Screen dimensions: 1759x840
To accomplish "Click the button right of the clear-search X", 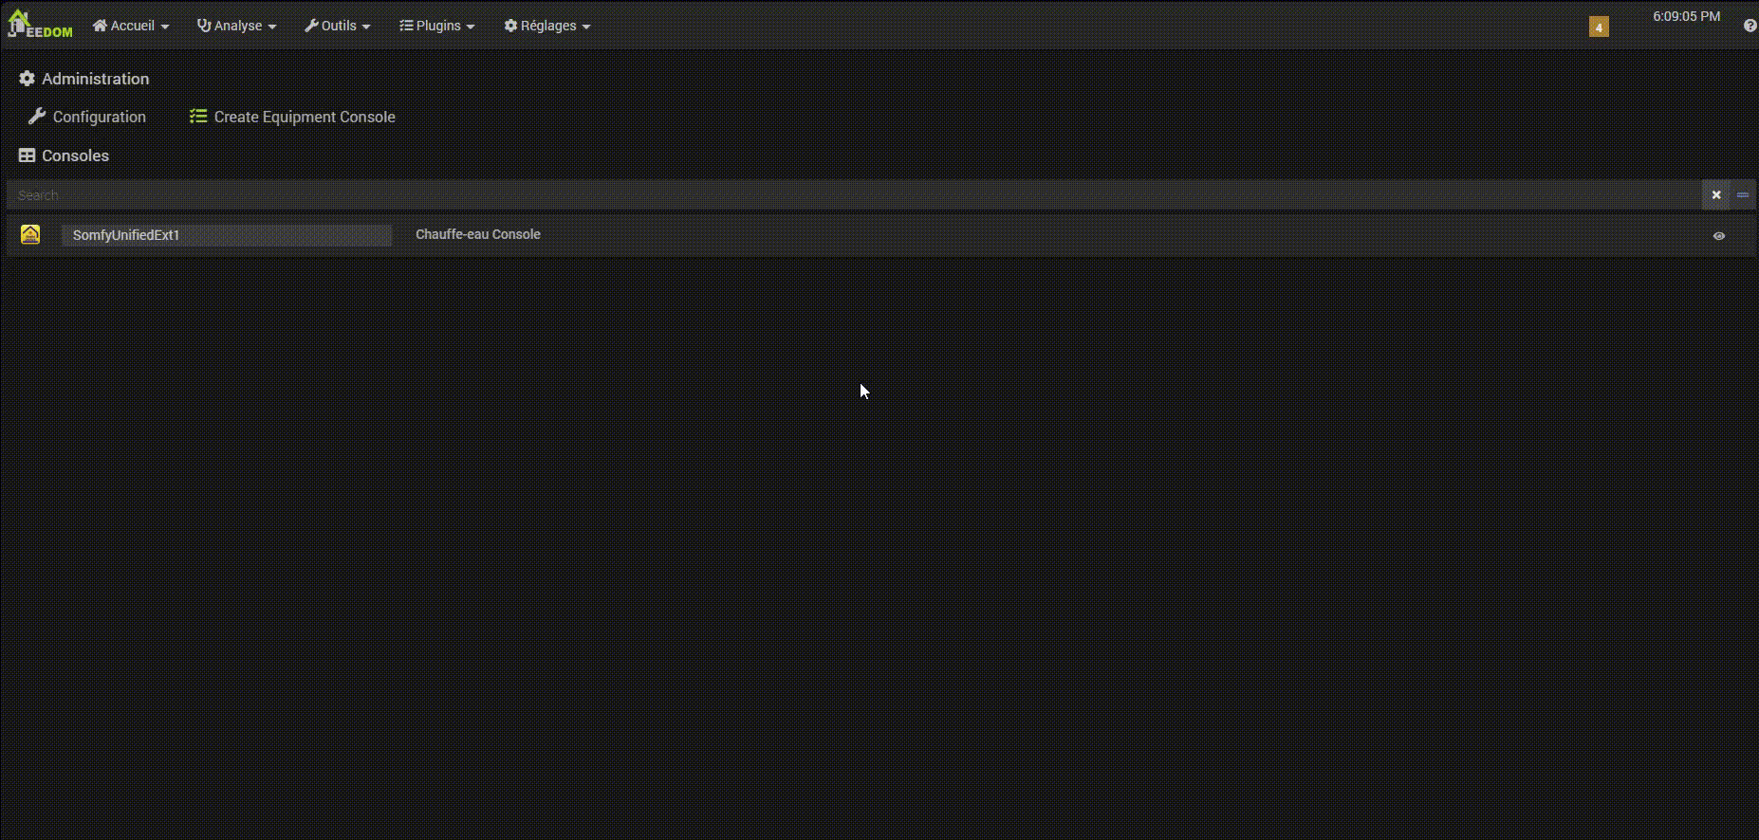I will (x=1743, y=195).
